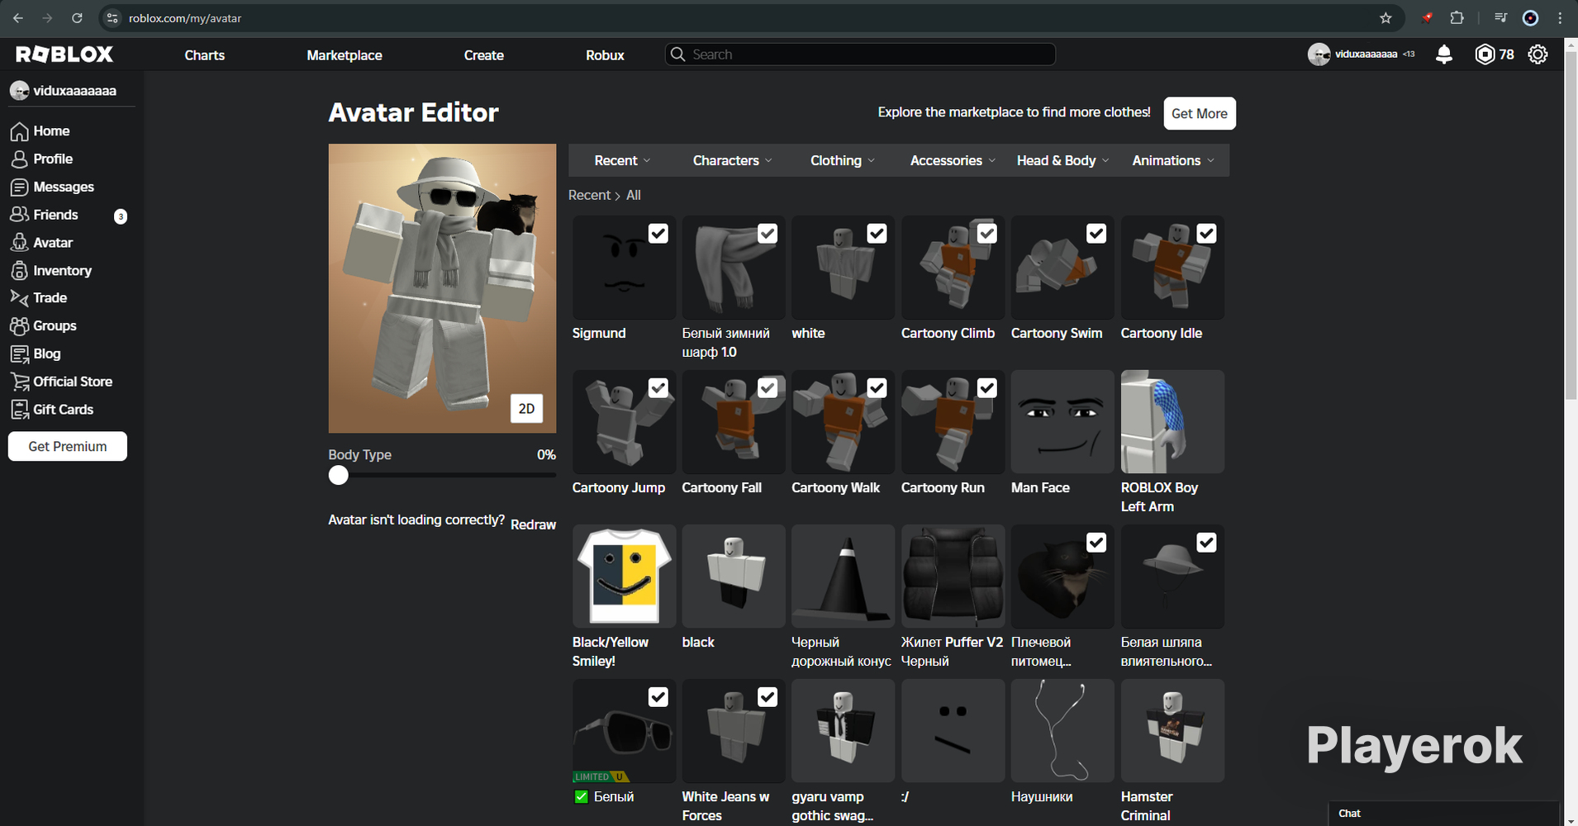1578x826 pixels.
Task: Open the Groups sidebar icon
Action: [19, 326]
